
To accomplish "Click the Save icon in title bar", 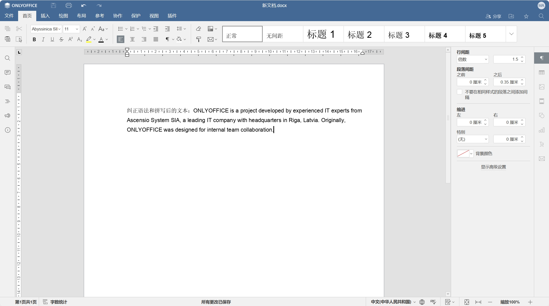I will click(53, 5).
